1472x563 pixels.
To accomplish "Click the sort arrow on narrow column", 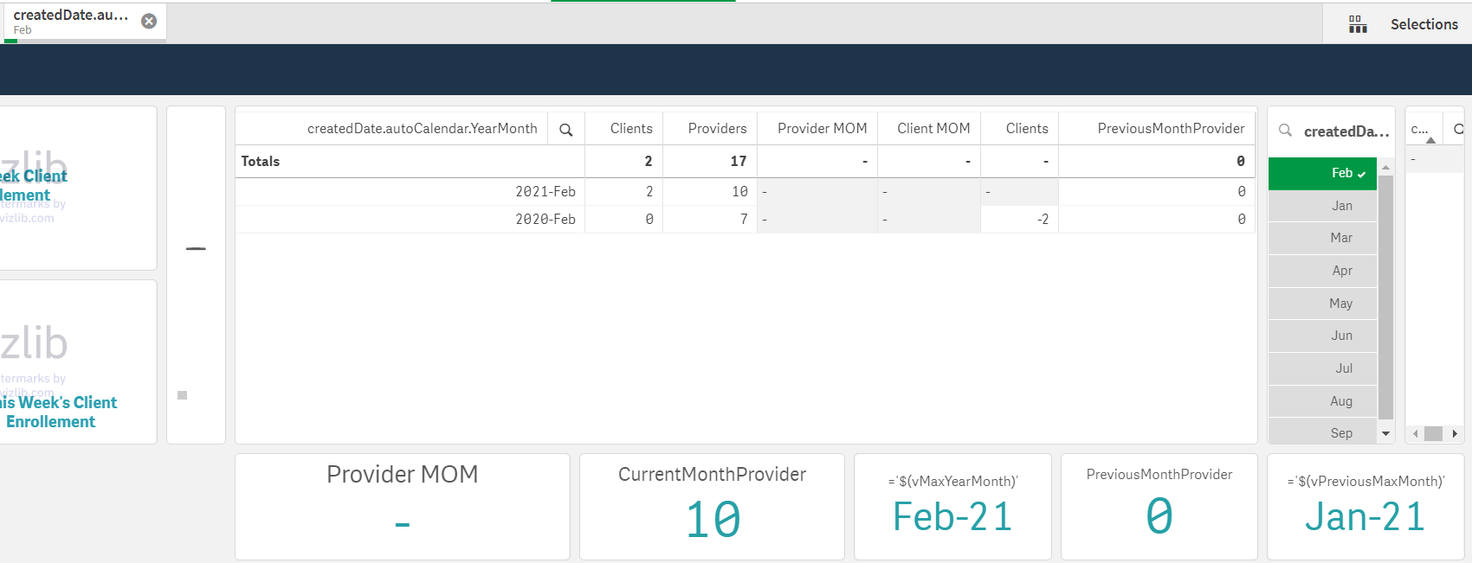I will (1430, 139).
